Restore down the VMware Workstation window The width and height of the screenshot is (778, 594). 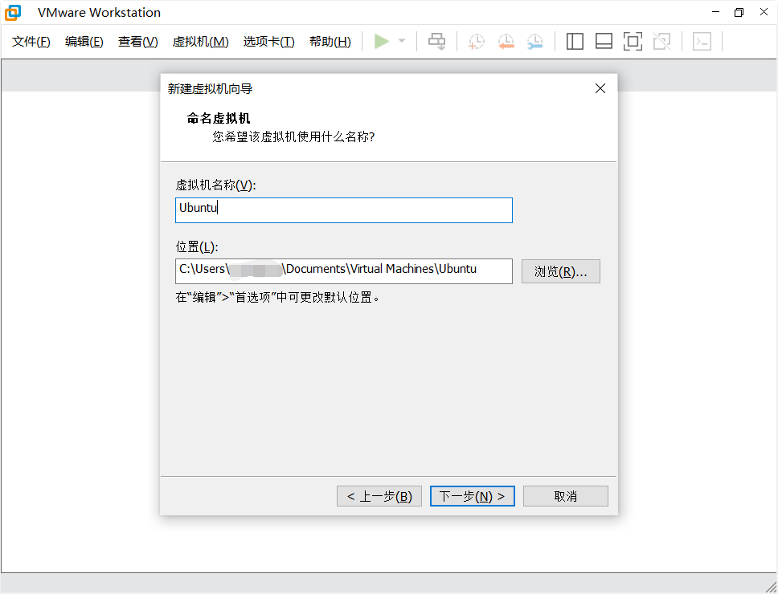tap(739, 12)
